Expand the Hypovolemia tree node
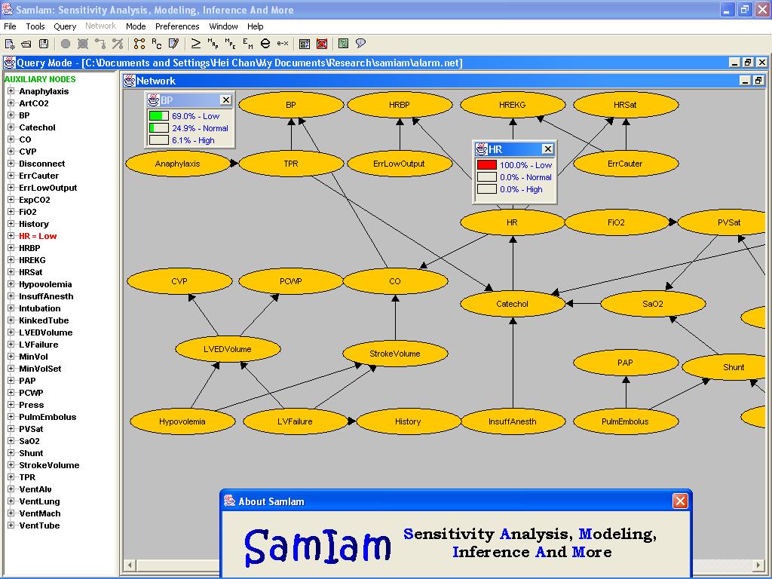 pos(11,284)
